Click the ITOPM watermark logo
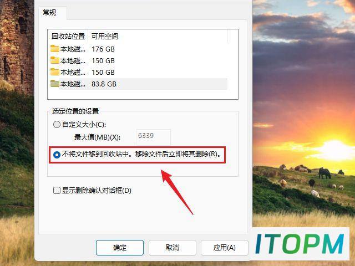 pyautogui.click(x=300, y=244)
